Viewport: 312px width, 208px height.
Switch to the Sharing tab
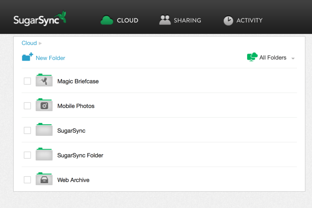point(187,20)
